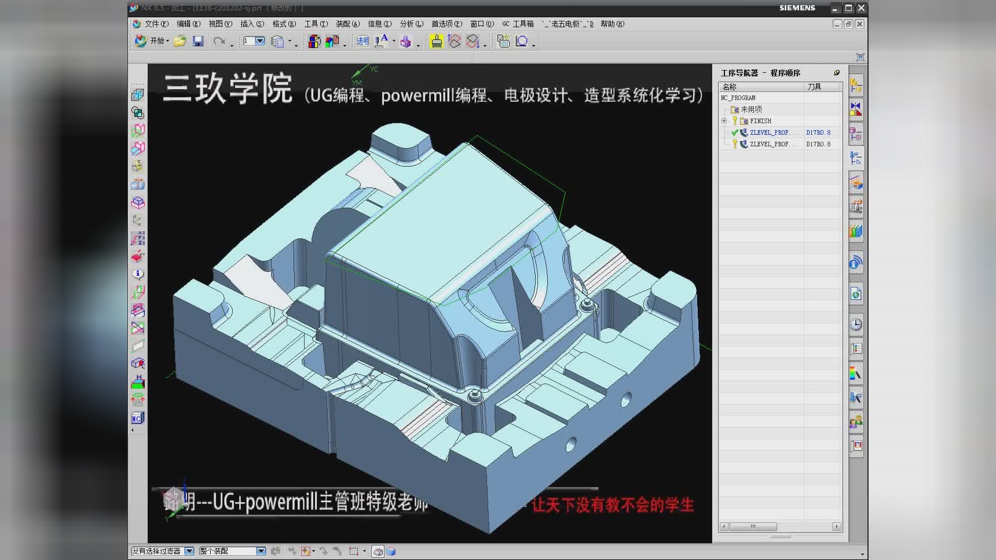This screenshot has height=560, width=996.
Task: Open the 编辑(E) menu
Action: point(188,24)
